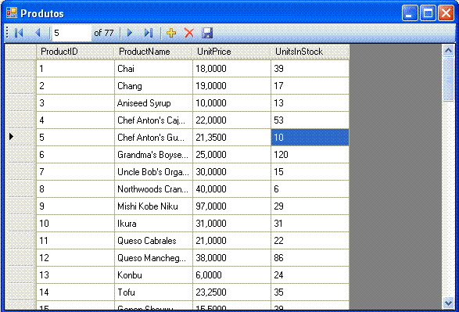Minimize the Produtos window
This screenshot has height=312, width=459.
pyautogui.click(x=410, y=13)
